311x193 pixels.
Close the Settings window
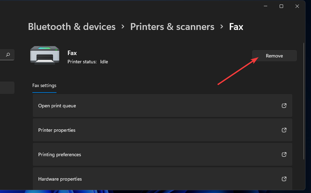(297, 6)
